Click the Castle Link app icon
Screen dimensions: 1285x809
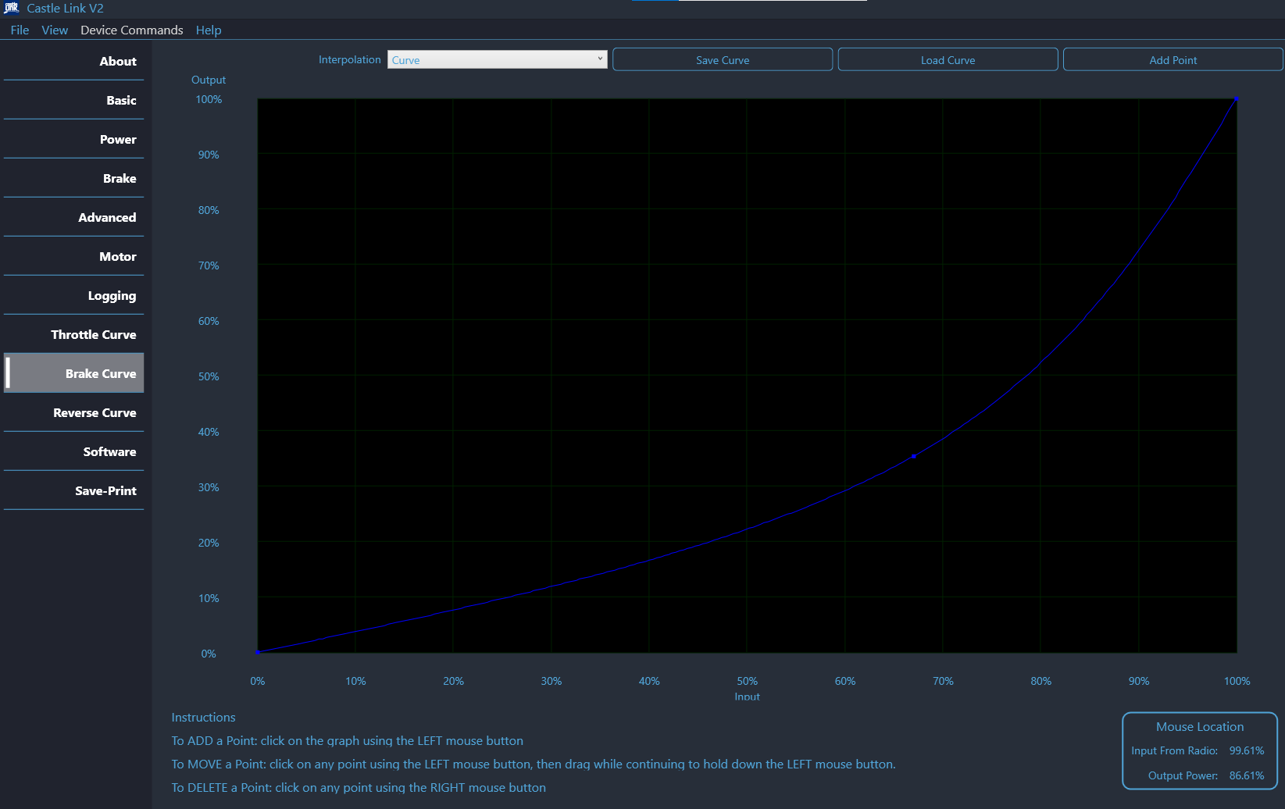[x=11, y=8]
